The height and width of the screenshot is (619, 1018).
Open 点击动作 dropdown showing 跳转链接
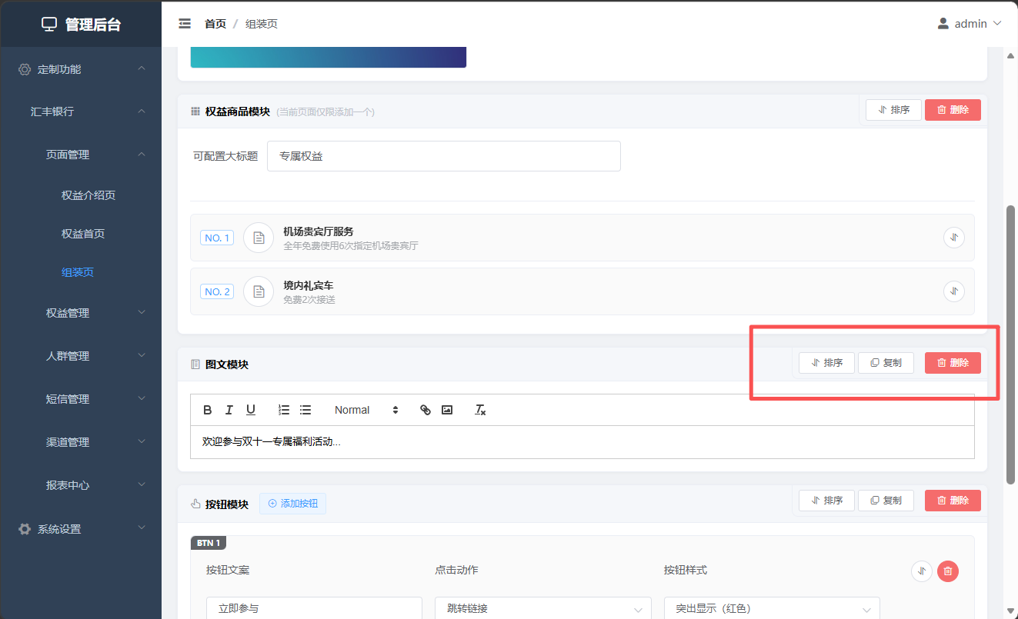pos(543,608)
